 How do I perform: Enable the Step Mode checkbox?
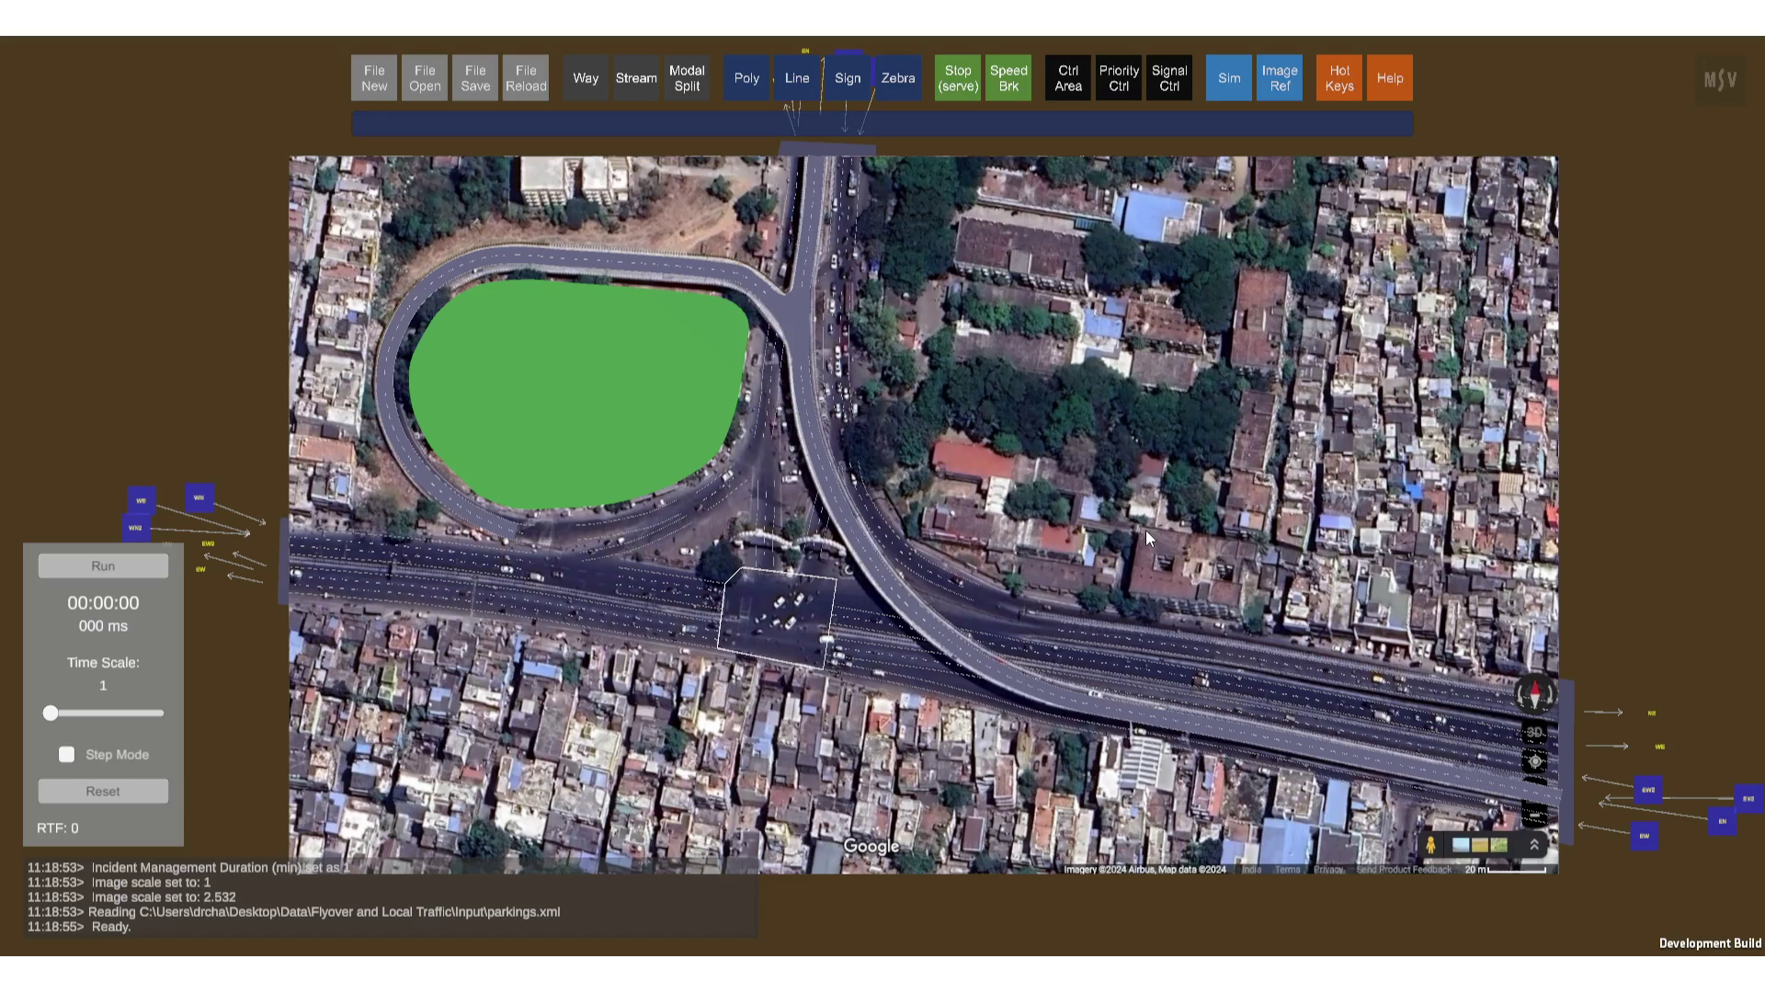[67, 755]
